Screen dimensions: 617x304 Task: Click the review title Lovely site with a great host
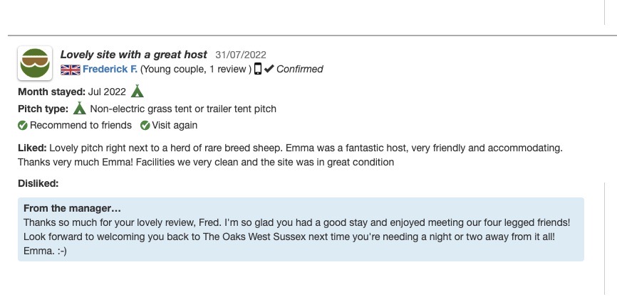pos(133,55)
